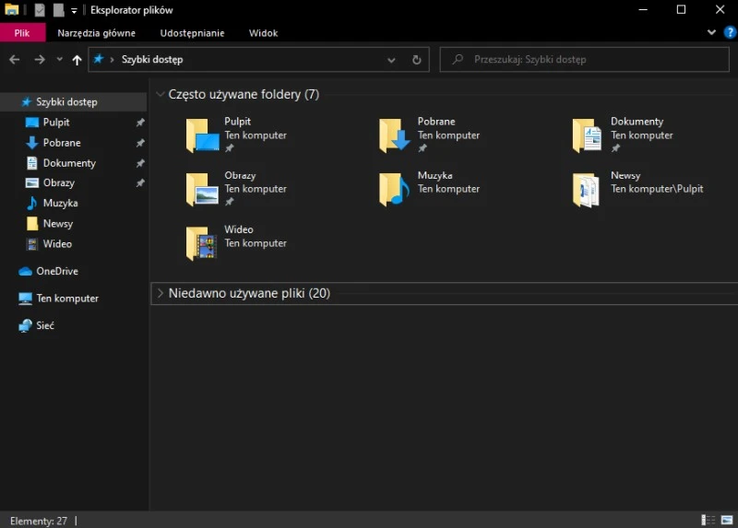Open Customize Quick Access Toolbar dropdown

click(x=74, y=10)
